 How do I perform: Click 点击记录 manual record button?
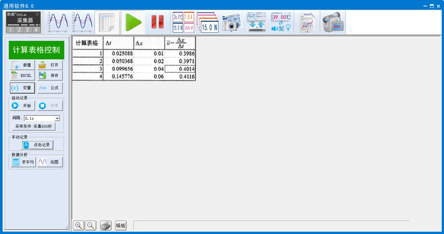click(38, 145)
